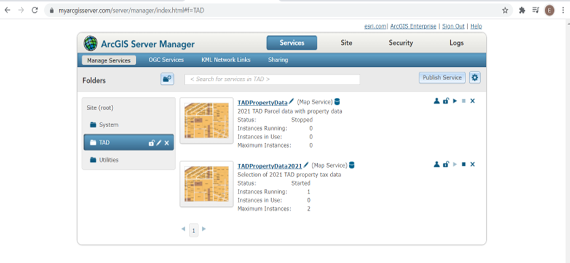Image resolution: width=570 pixels, height=263 pixels.
Task: Open browser extensions puzzle icon
Action: 522,10
